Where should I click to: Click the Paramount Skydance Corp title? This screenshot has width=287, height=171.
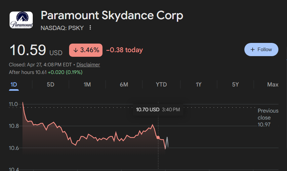coord(112,15)
